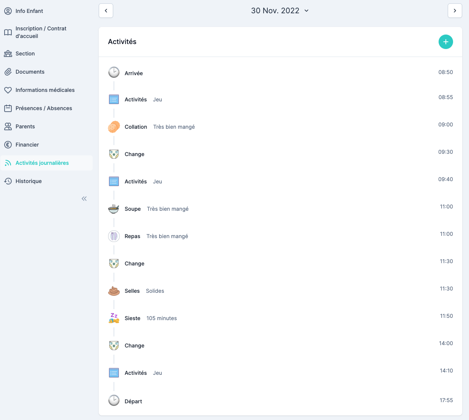Viewport: 469px width, 420px height.
Task: Click the Selles icon in timeline
Action: tap(114, 291)
